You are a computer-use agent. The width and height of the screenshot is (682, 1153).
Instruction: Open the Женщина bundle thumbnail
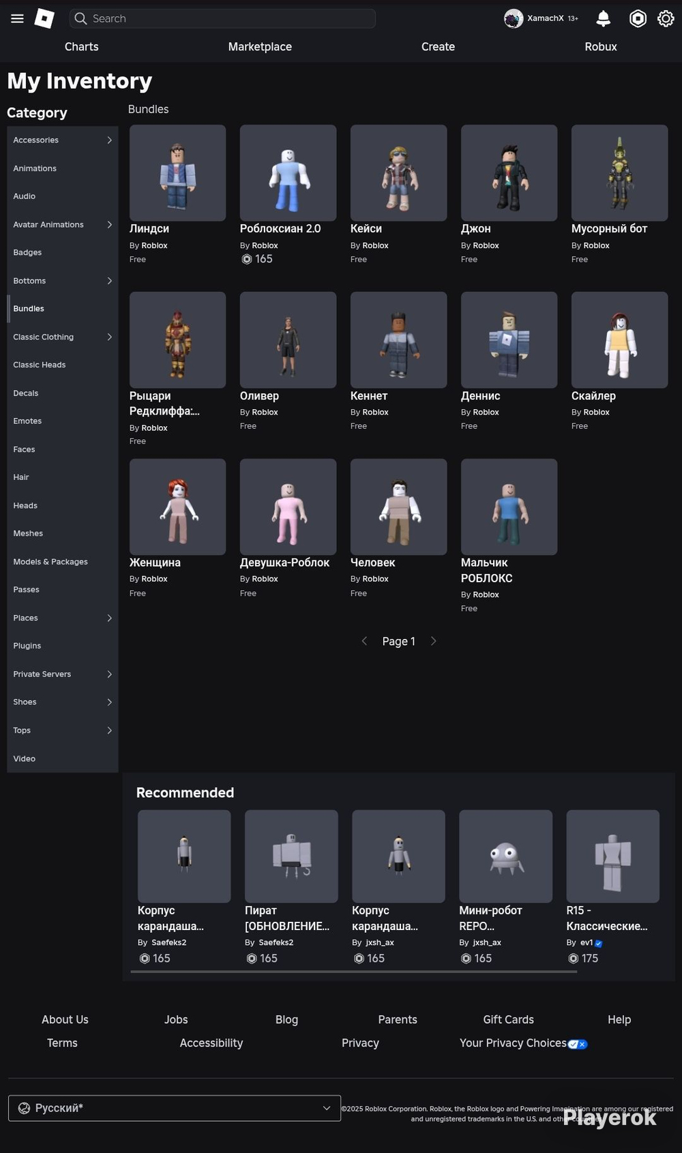pos(177,507)
